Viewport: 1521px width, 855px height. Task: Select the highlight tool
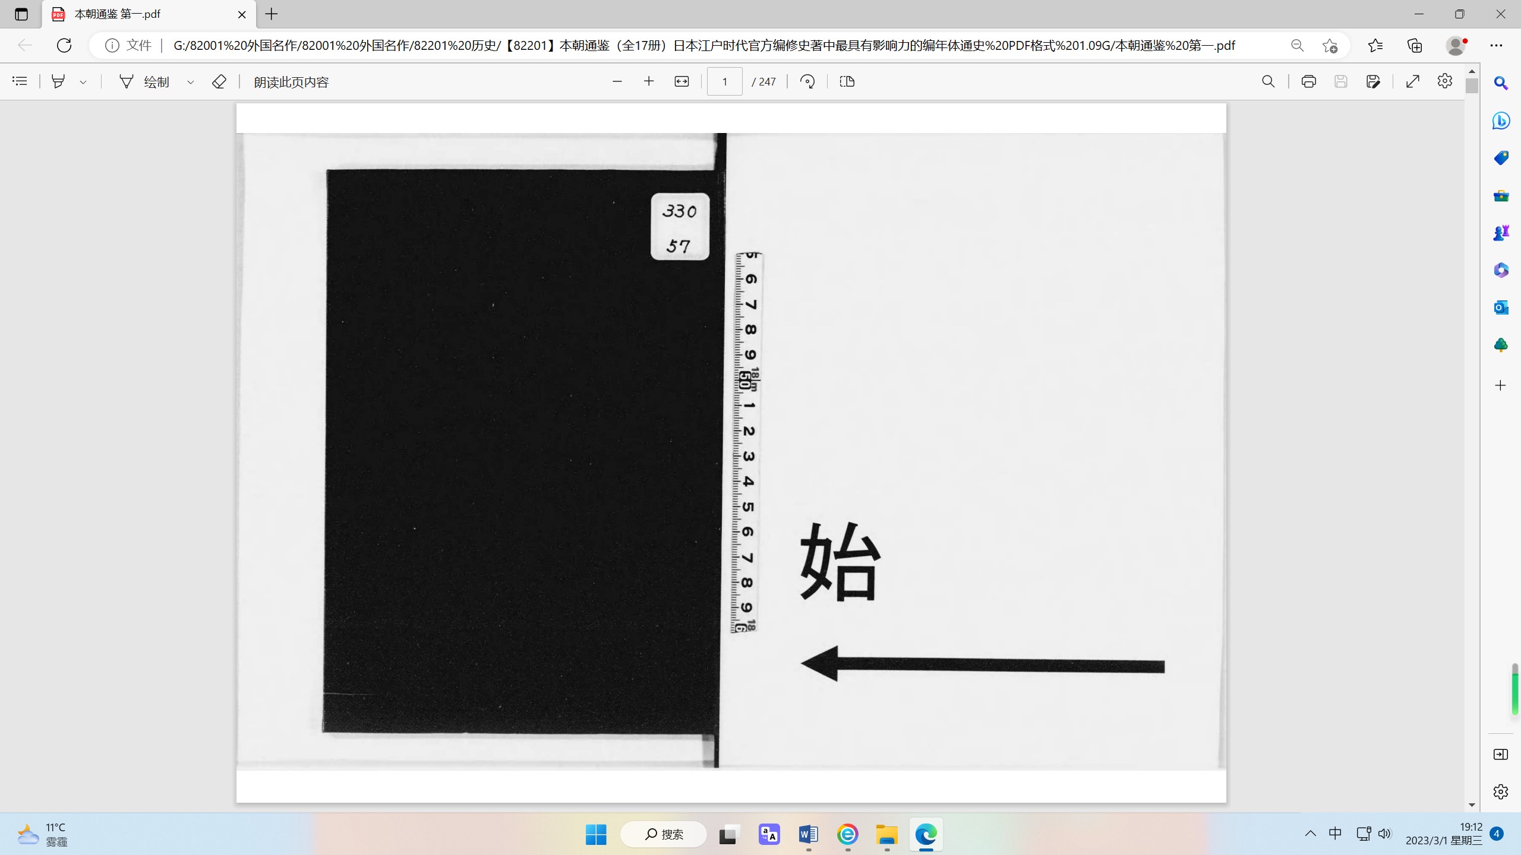pos(58,81)
